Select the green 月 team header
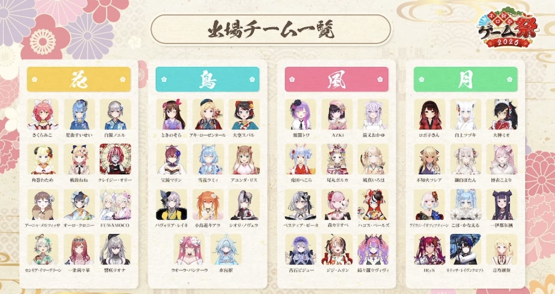 click(x=466, y=79)
